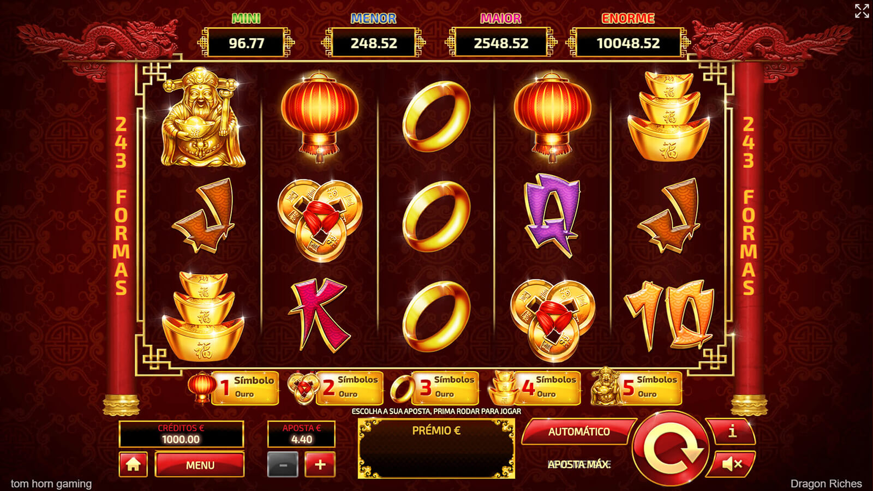Screen dimensions: 873x491
Task: Spin the reels with the round arrow button
Action: (x=670, y=448)
